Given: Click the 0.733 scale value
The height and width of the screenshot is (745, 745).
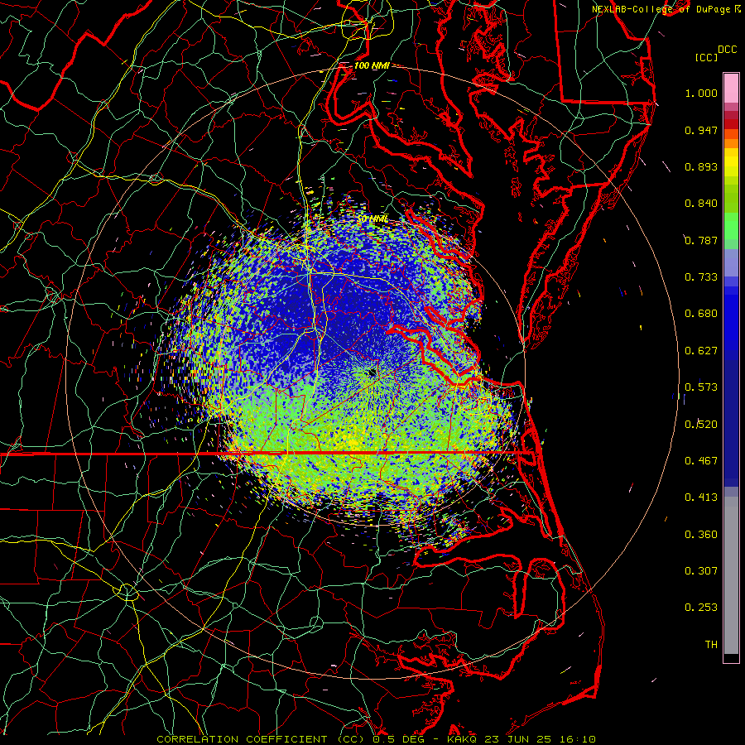Looking at the screenshot, I should coord(701,277).
